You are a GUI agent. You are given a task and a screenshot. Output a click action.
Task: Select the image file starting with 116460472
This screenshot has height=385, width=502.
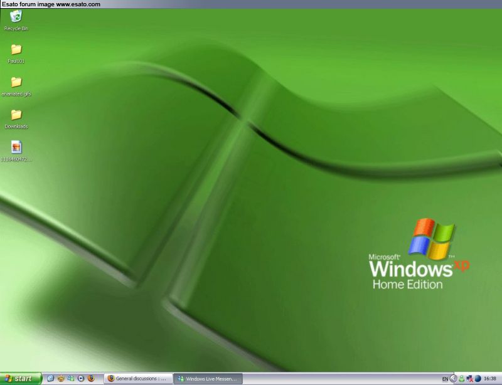coord(16,151)
